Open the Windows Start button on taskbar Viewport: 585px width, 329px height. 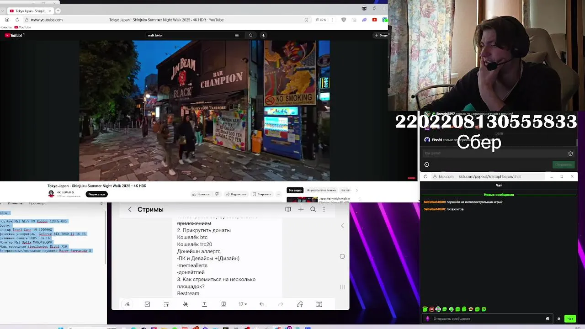point(60,328)
